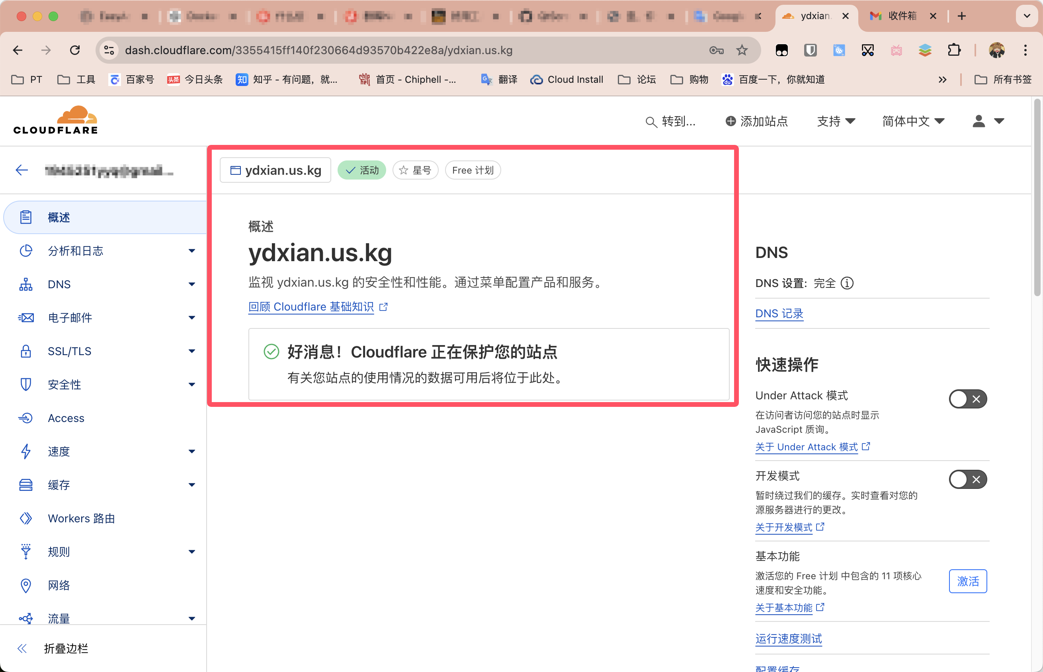Screen dimensions: 1043x672
Task: Click the Chrome profile avatar
Action: (997, 50)
